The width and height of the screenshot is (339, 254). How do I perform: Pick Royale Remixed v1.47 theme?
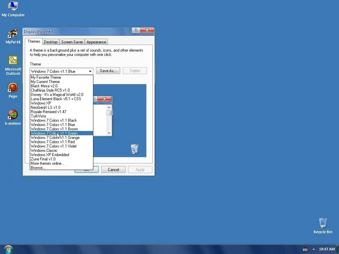pyautogui.click(x=61, y=112)
